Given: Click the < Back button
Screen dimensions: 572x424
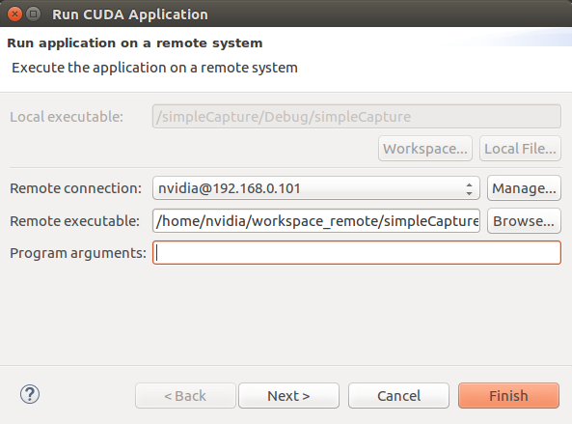Looking at the screenshot, I should click(x=185, y=396).
